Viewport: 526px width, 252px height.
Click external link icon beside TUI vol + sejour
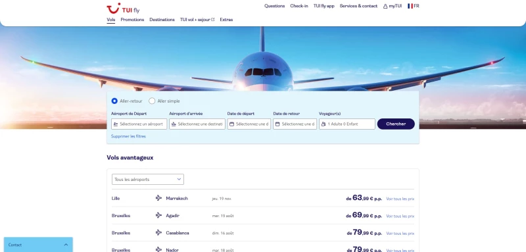tap(212, 20)
